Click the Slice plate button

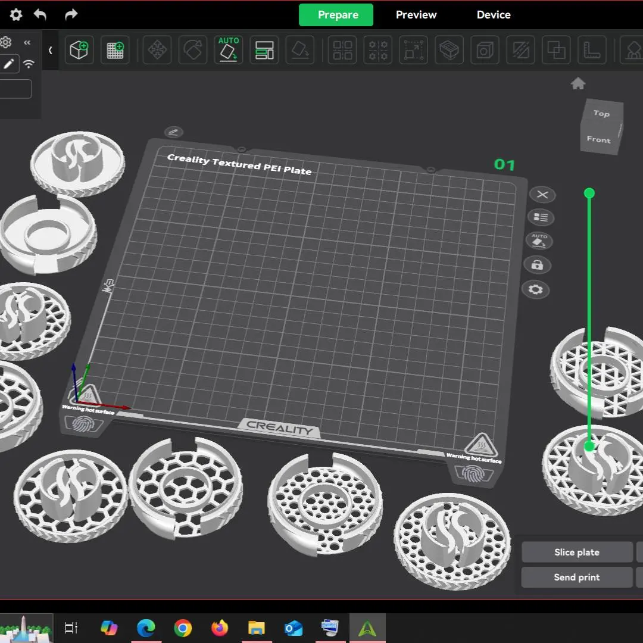tap(576, 552)
